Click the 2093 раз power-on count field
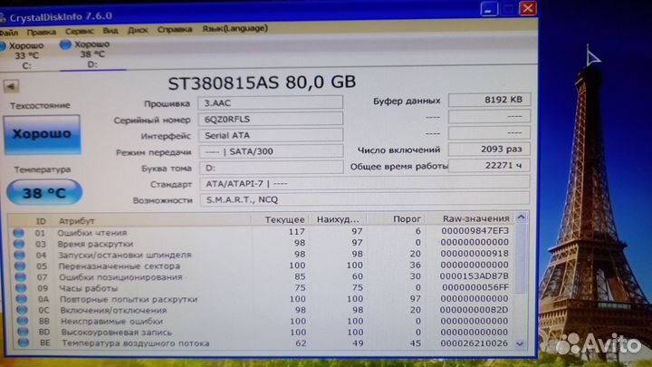The height and width of the screenshot is (367, 652). pyautogui.click(x=489, y=149)
